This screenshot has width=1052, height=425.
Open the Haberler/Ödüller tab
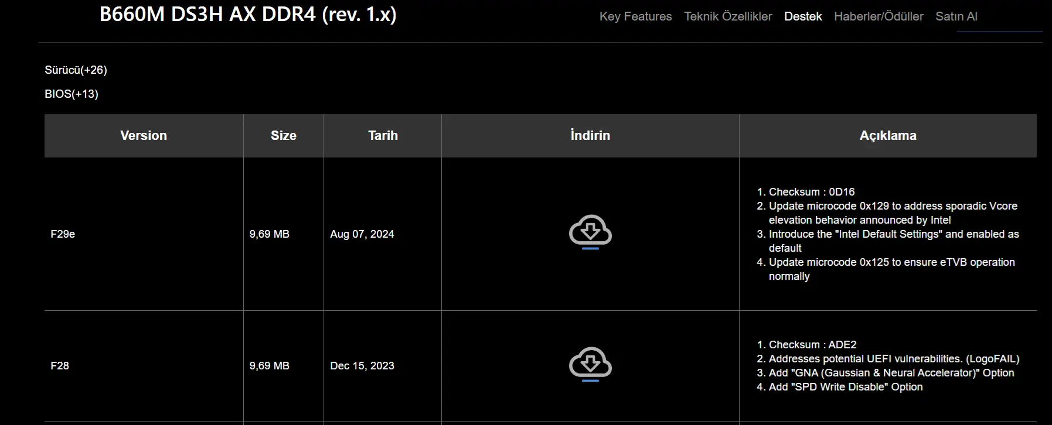(x=879, y=16)
